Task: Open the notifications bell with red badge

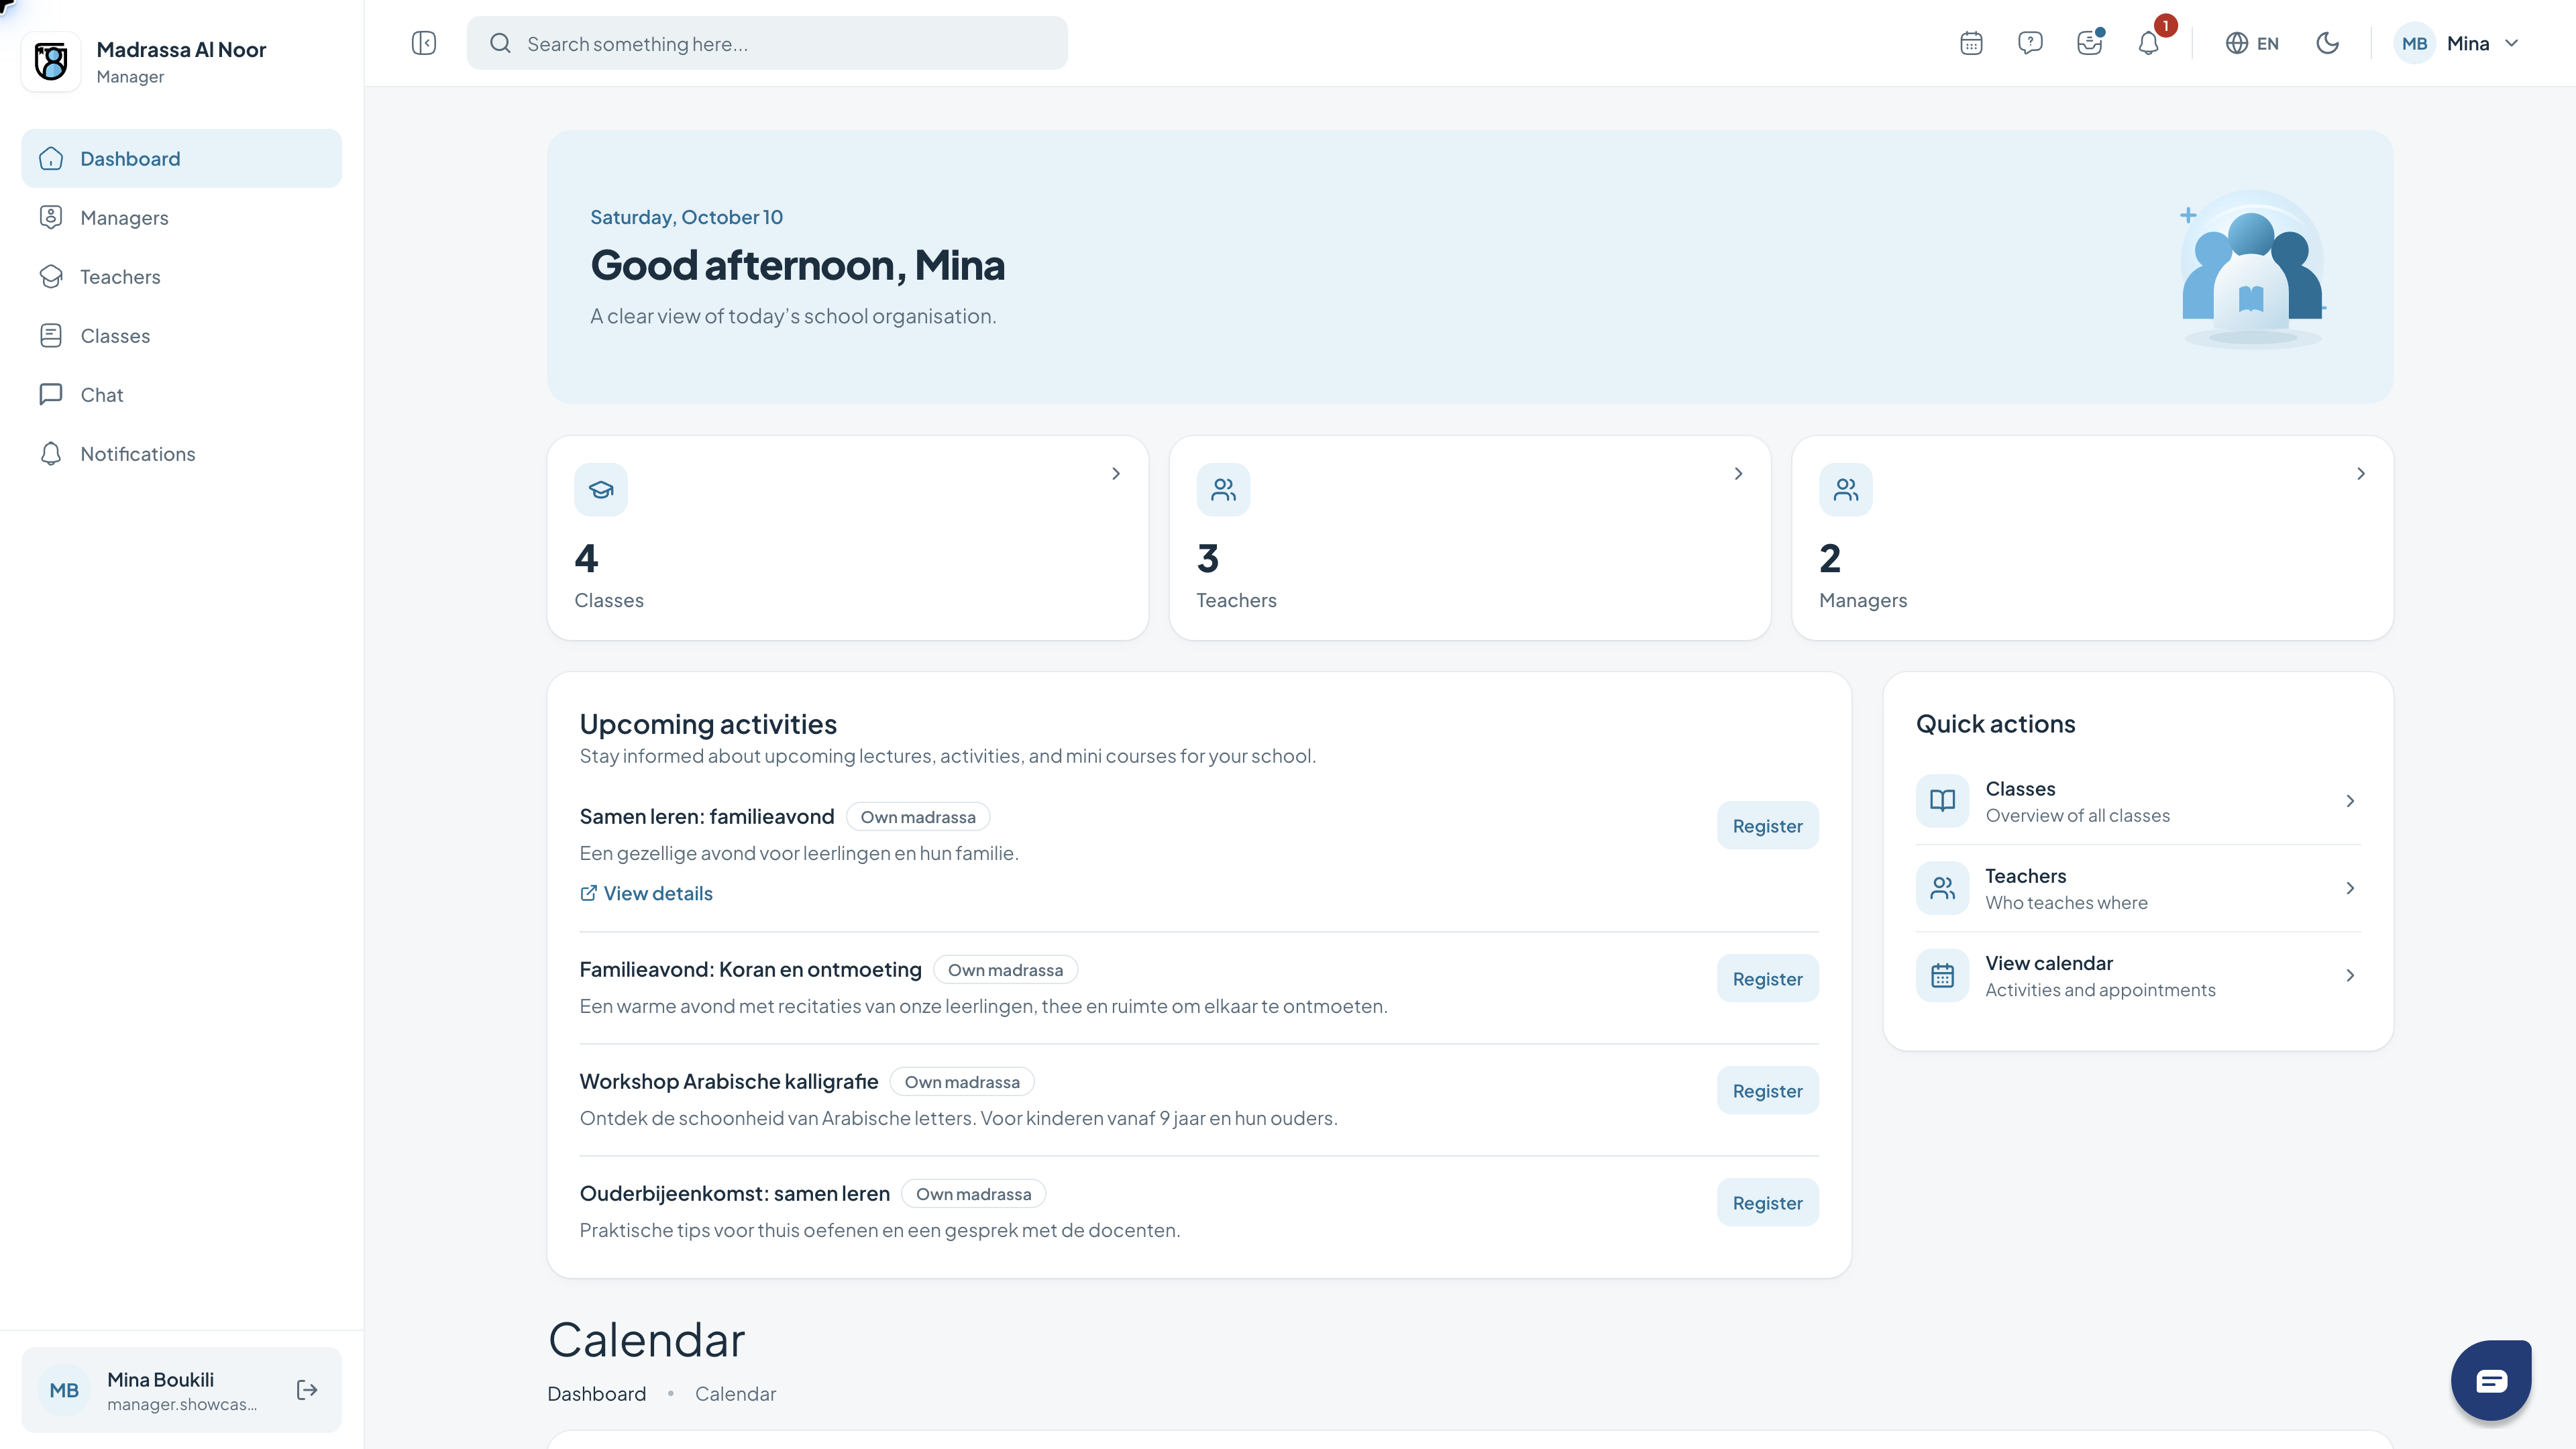Action: coord(2149,43)
